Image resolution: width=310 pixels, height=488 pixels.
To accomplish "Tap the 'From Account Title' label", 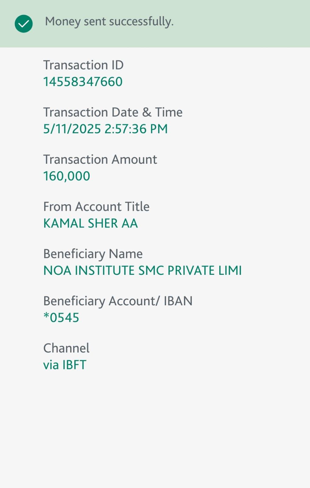I will [96, 207].
